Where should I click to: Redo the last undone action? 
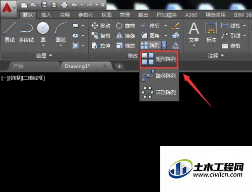pos(89,5)
